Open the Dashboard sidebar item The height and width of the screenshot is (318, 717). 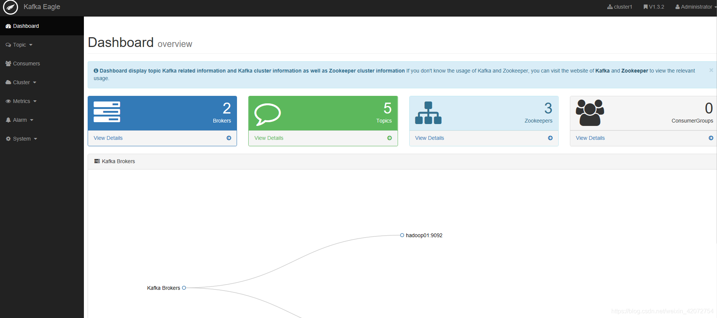pos(42,26)
